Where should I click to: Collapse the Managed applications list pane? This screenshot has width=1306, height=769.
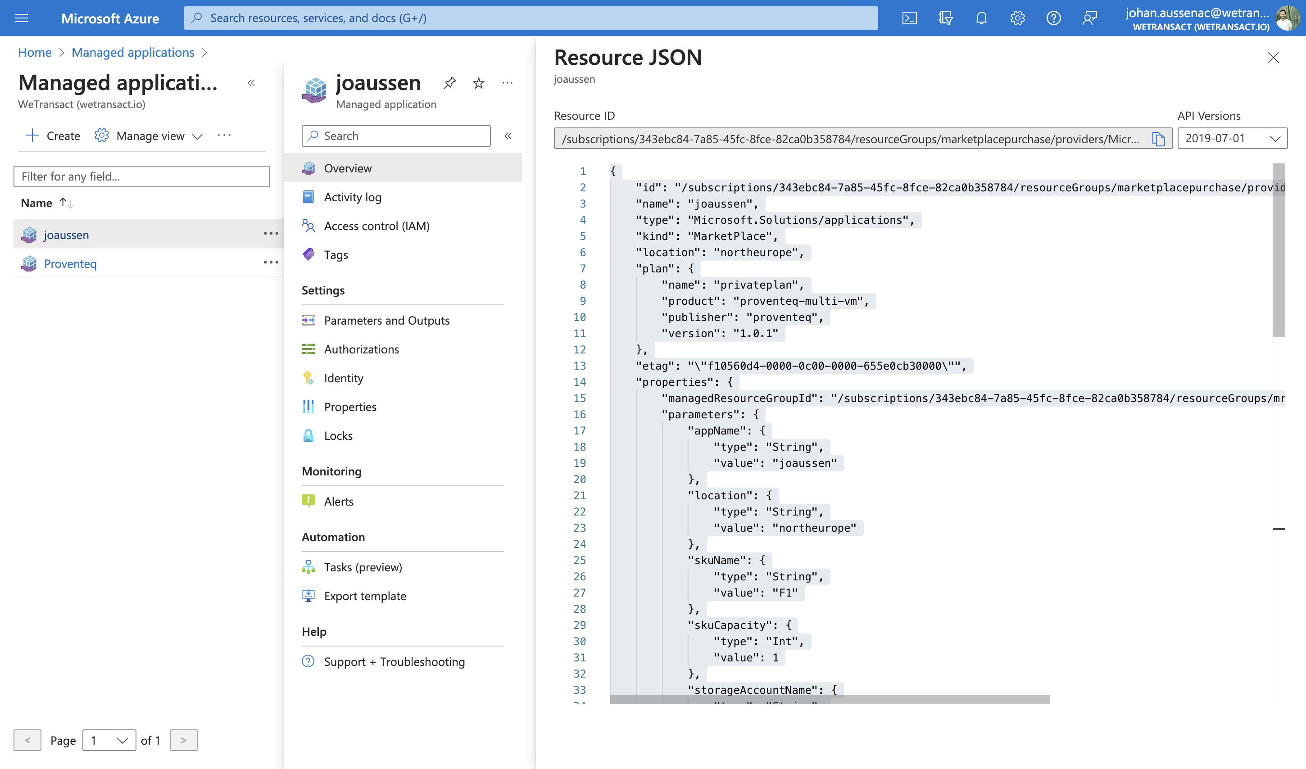pos(251,83)
